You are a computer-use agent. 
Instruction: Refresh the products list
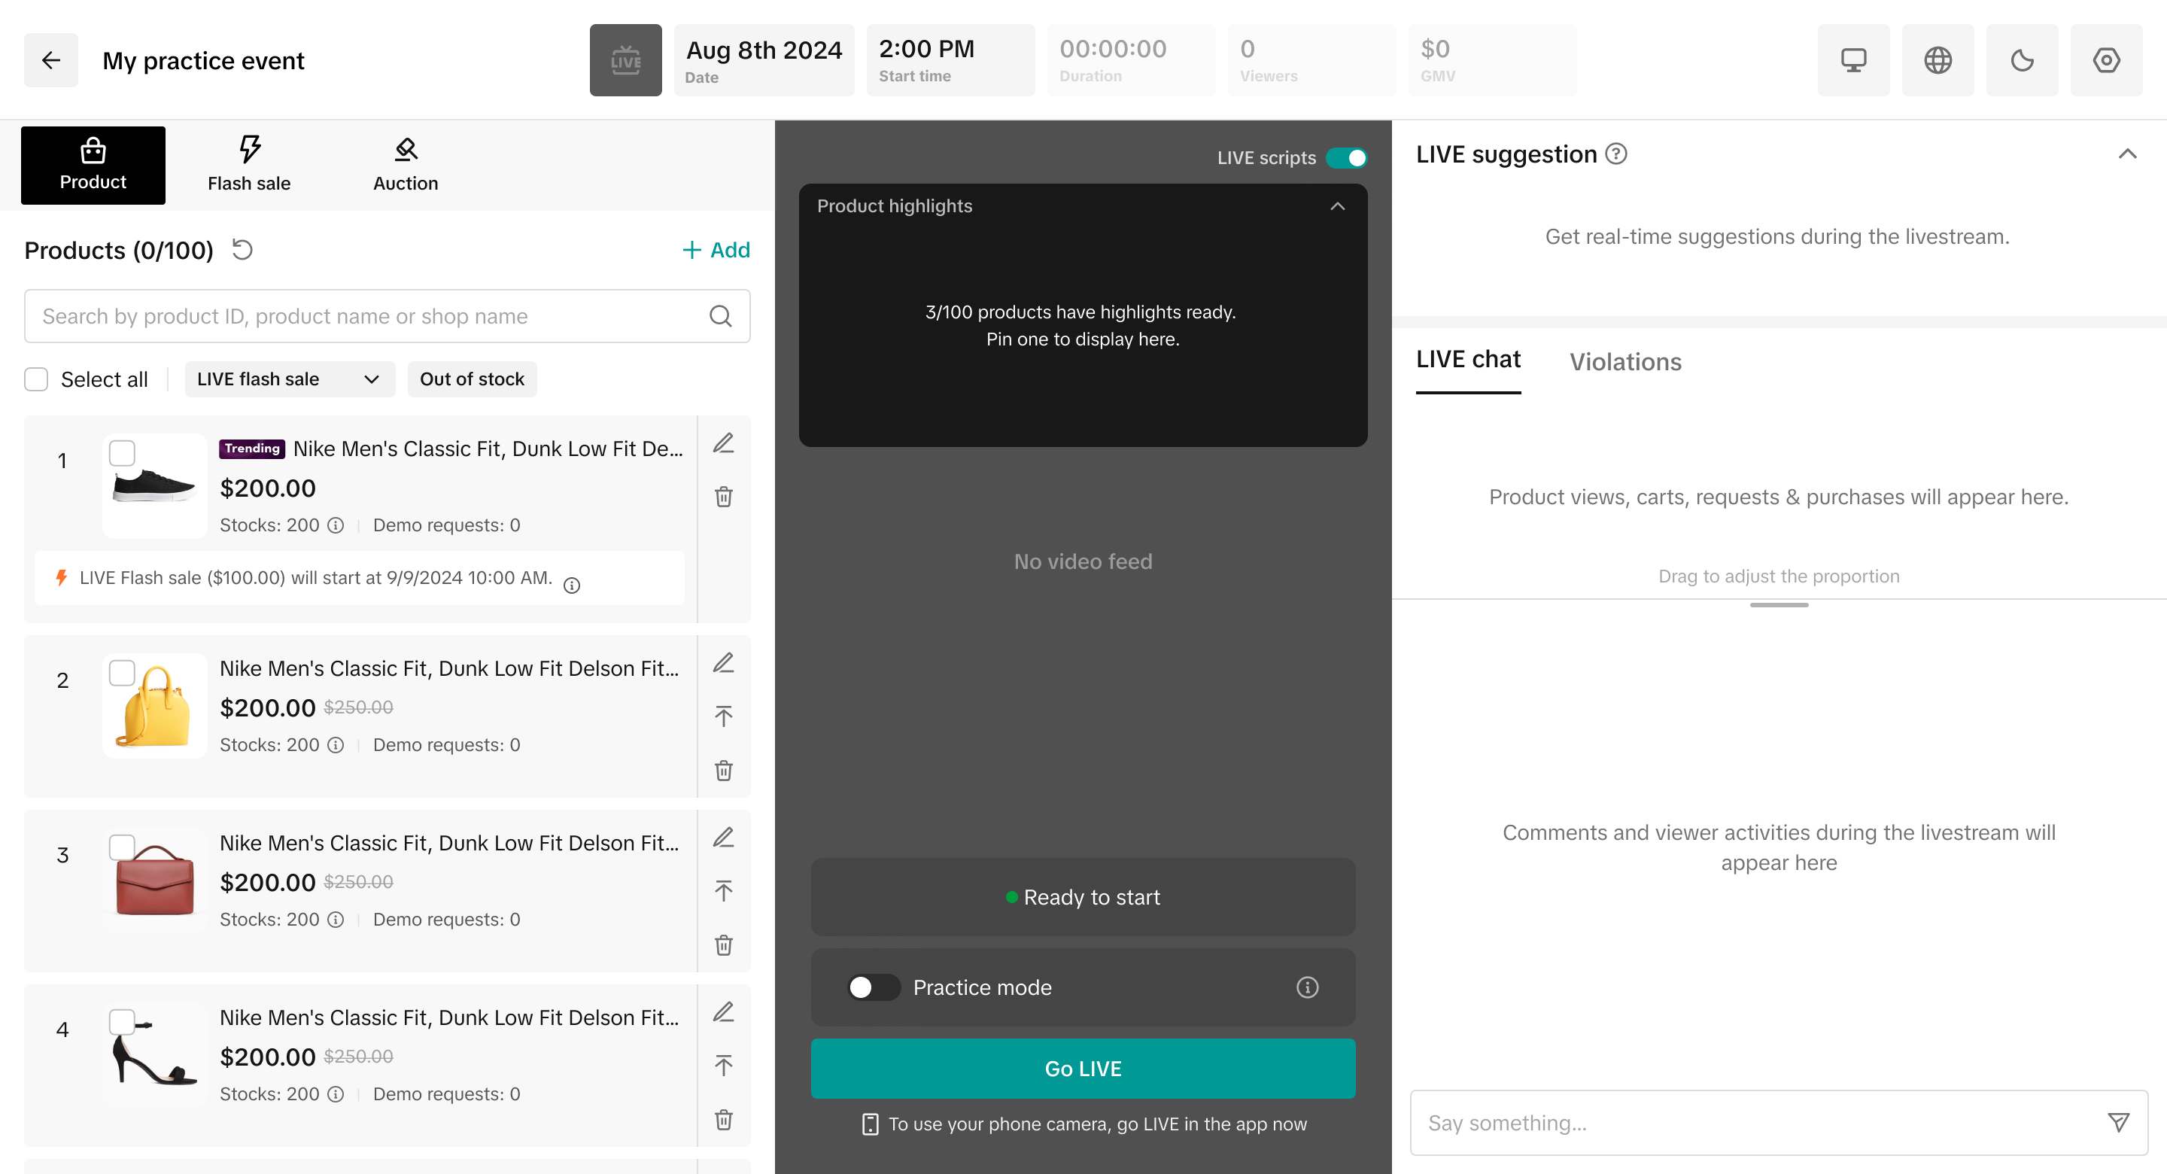[242, 250]
